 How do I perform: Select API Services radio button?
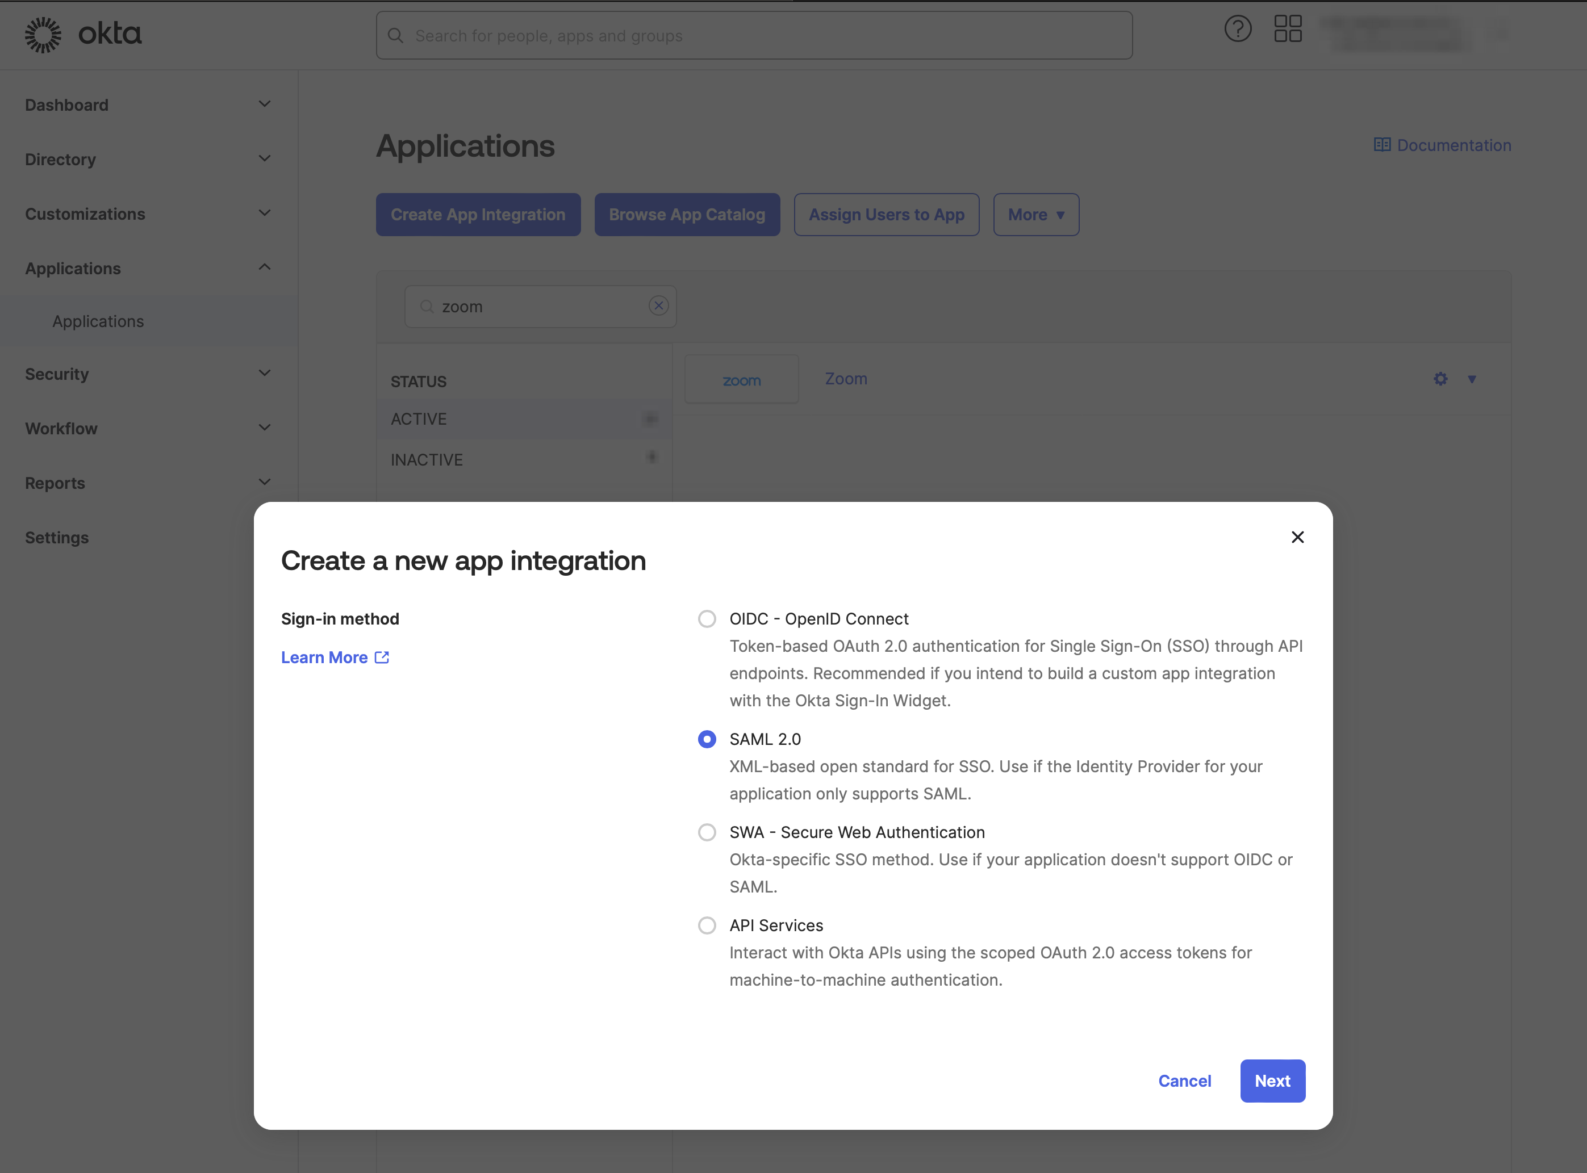(707, 925)
